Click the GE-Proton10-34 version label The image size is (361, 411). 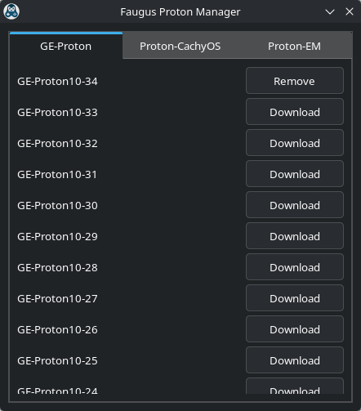(x=57, y=81)
